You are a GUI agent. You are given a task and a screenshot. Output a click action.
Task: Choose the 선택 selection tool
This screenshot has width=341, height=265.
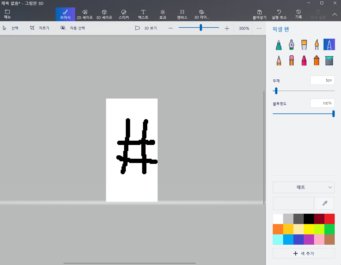click(x=10, y=28)
